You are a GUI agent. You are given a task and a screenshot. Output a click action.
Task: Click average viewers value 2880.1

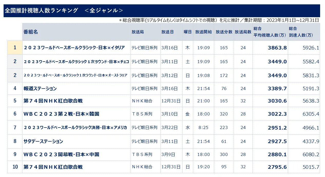click(277, 154)
